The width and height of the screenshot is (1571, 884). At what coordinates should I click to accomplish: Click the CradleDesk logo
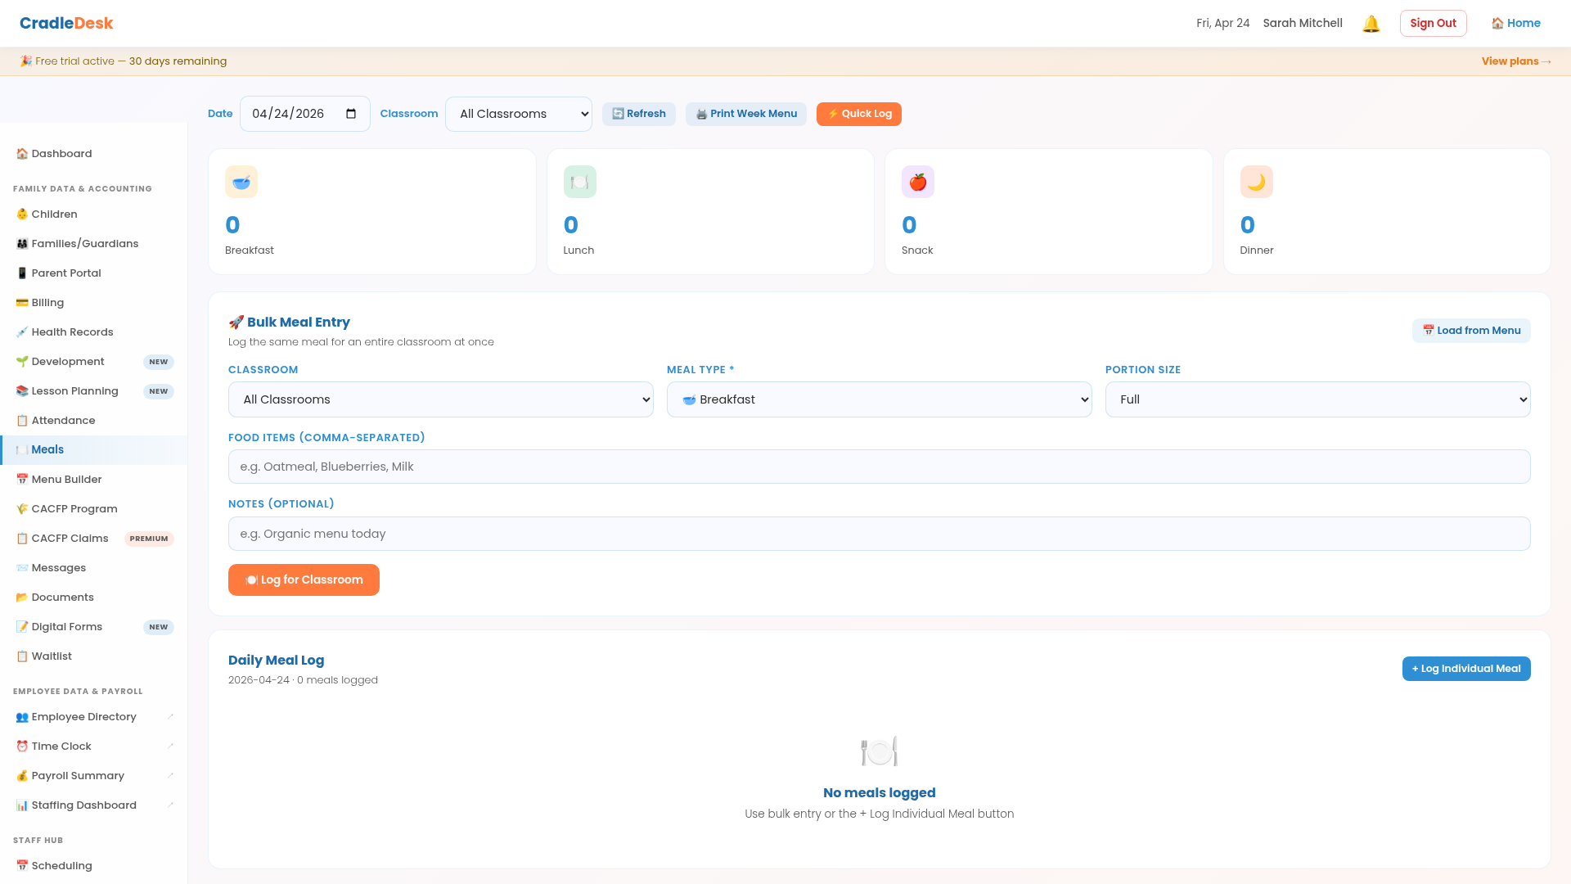pos(66,23)
